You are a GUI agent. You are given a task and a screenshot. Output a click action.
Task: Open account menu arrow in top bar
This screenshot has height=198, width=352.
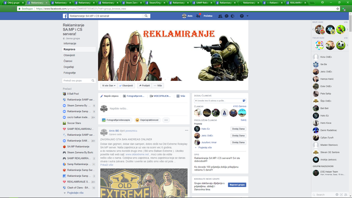point(248,16)
